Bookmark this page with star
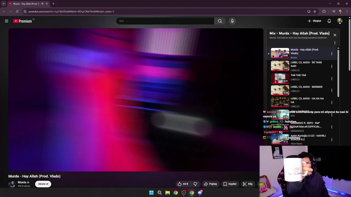This screenshot has width=351, height=197. point(315,11)
